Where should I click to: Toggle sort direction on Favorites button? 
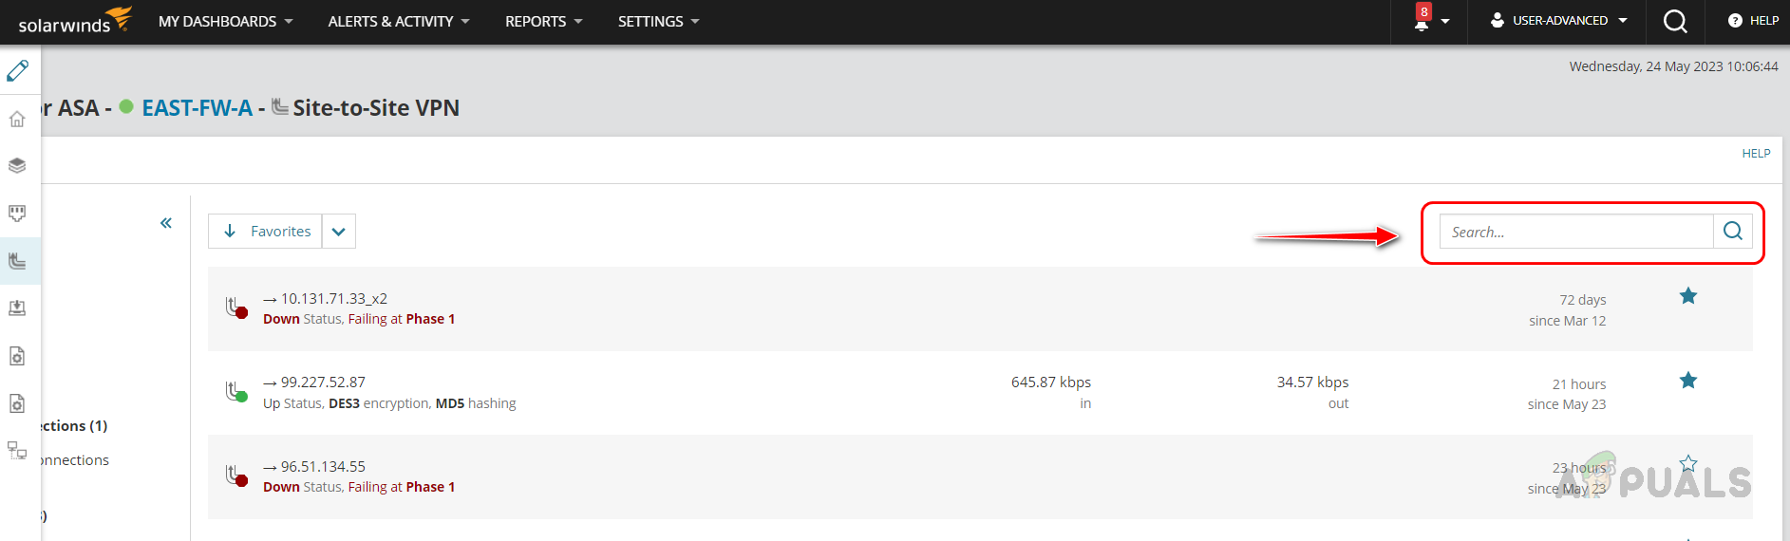pyautogui.click(x=266, y=232)
